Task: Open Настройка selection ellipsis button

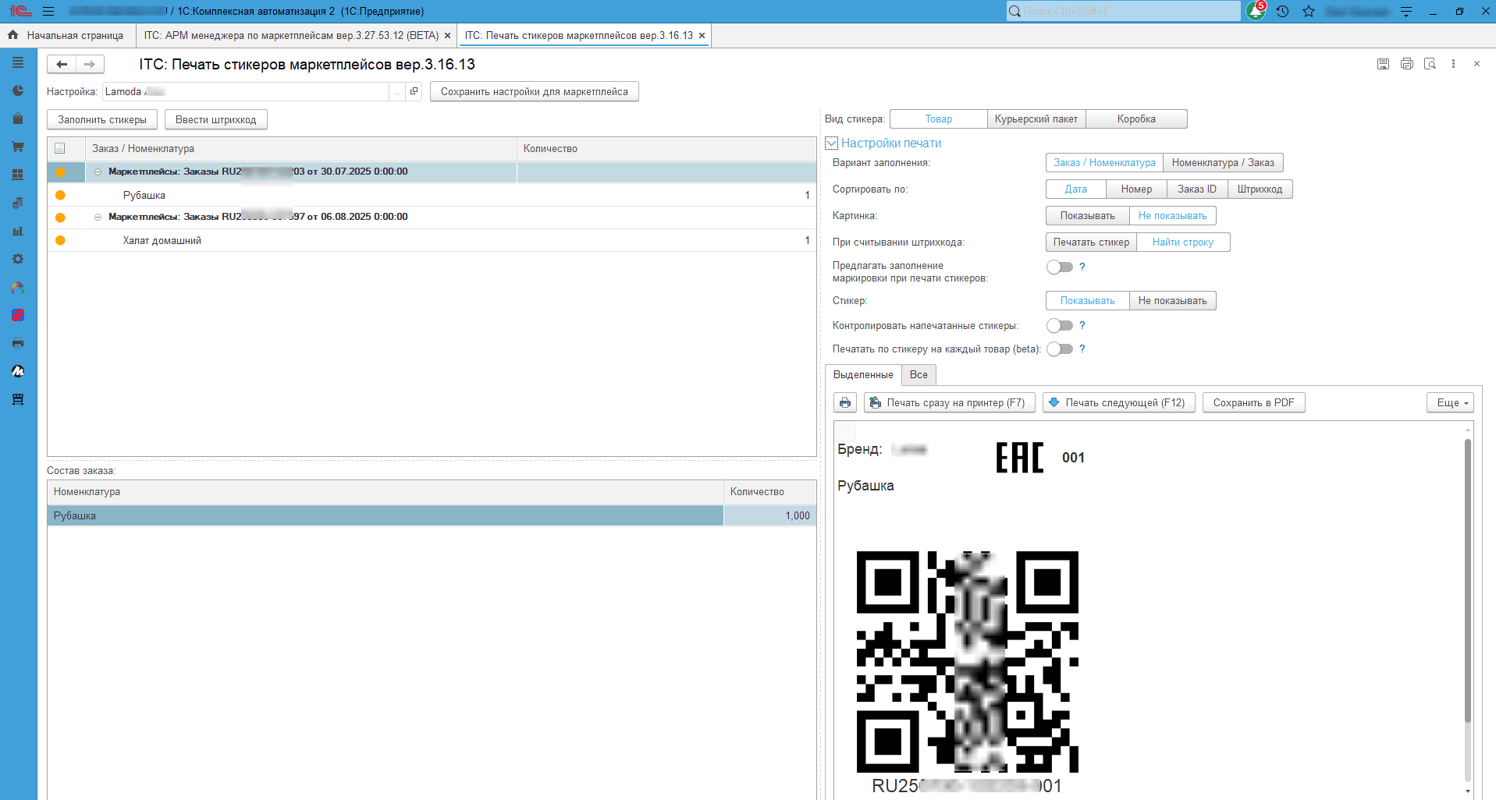Action: (x=397, y=91)
